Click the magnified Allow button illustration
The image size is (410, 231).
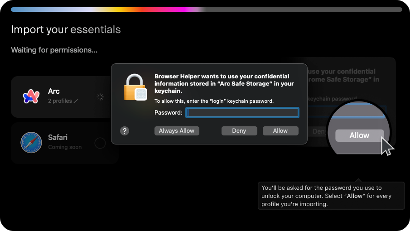pos(360,135)
